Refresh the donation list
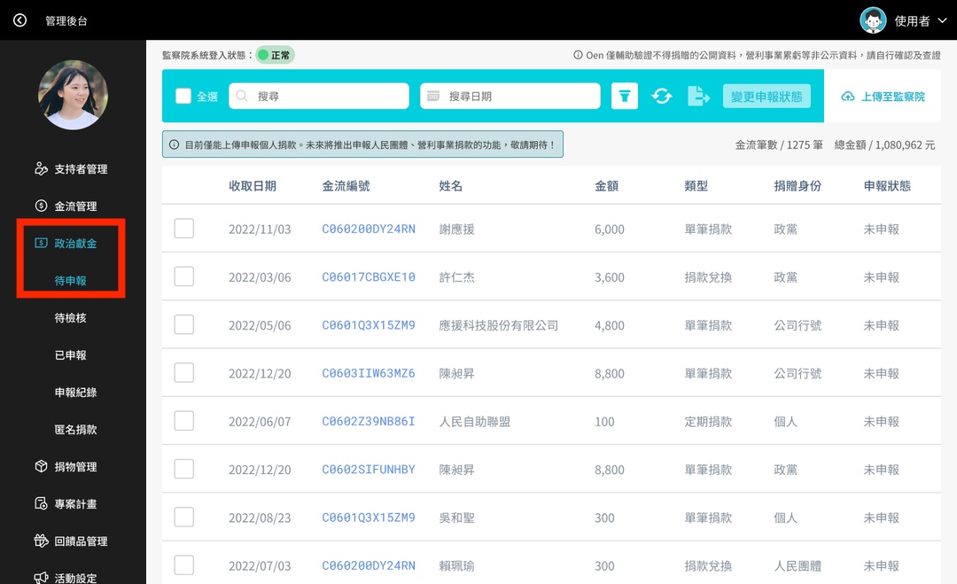 coord(662,96)
